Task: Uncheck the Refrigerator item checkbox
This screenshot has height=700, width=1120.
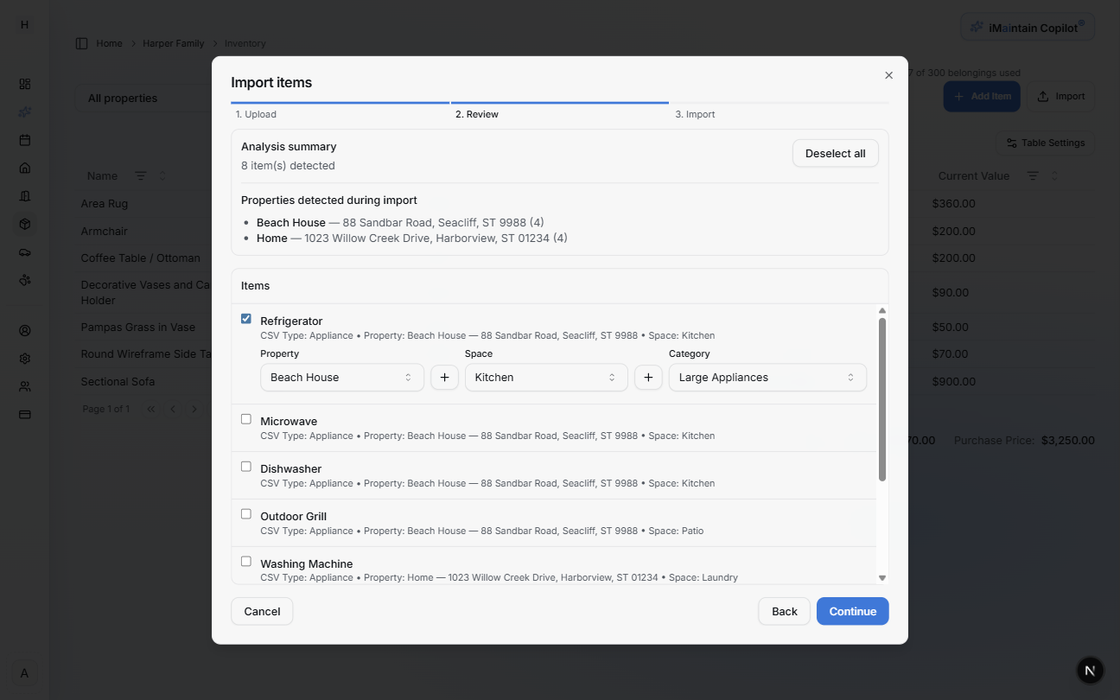Action: 245,318
